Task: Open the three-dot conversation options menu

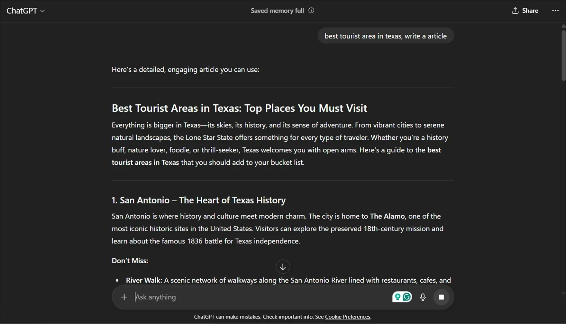Action: coord(555,10)
